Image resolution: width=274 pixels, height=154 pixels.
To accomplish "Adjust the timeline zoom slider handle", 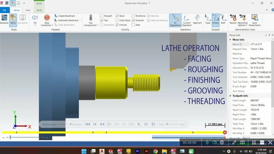I will pos(10,138).
